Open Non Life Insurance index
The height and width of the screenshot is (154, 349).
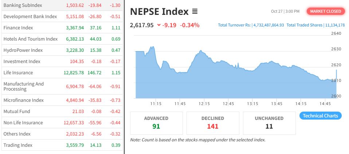pyautogui.click(x=23, y=123)
